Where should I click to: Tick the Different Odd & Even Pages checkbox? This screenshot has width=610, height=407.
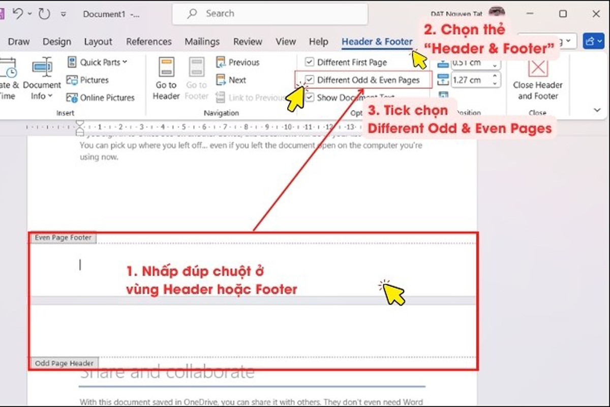point(309,80)
